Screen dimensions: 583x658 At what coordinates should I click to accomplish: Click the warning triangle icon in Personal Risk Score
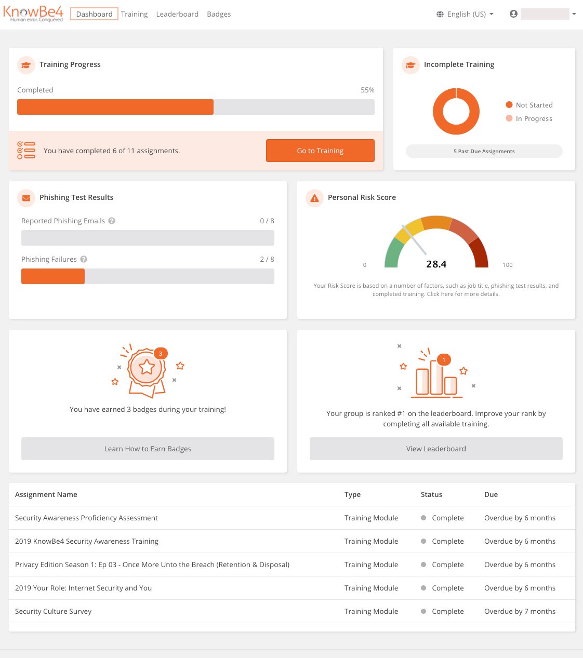coord(314,198)
